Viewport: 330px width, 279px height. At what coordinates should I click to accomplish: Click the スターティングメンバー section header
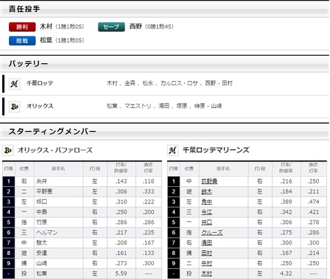pyautogui.click(x=52, y=131)
